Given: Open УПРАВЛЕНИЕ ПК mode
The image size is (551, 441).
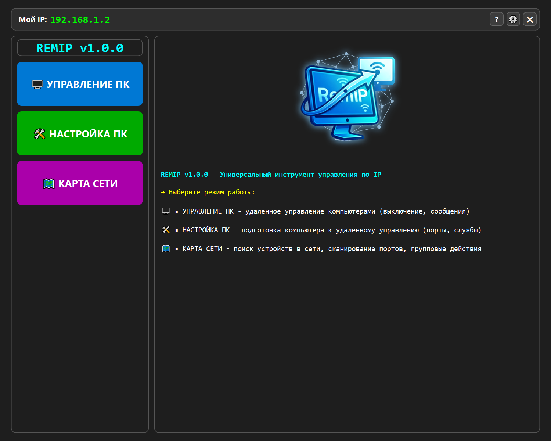Looking at the screenshot, I should tap(80, 84).
